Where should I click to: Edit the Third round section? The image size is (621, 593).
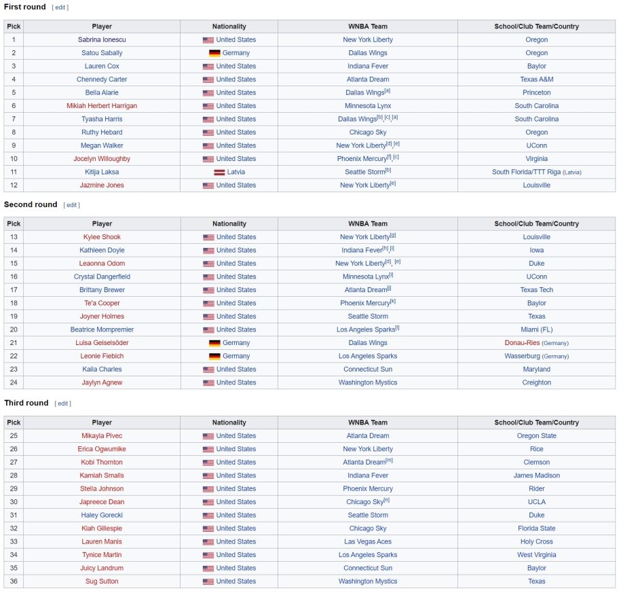tap(63, 403)
